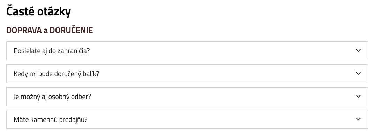Click the chevron beside 'Posielate aj do zahraničia?'
The image size is (374, 133).
pyautogui.click(x=358, y=51)
